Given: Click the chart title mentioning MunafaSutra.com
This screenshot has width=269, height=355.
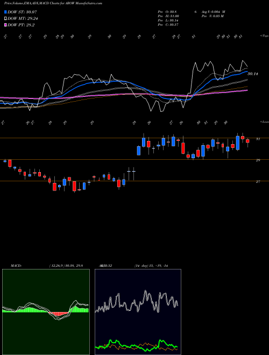Looking at the screenshot, I should pyautogui.click(x=53, y=3).
